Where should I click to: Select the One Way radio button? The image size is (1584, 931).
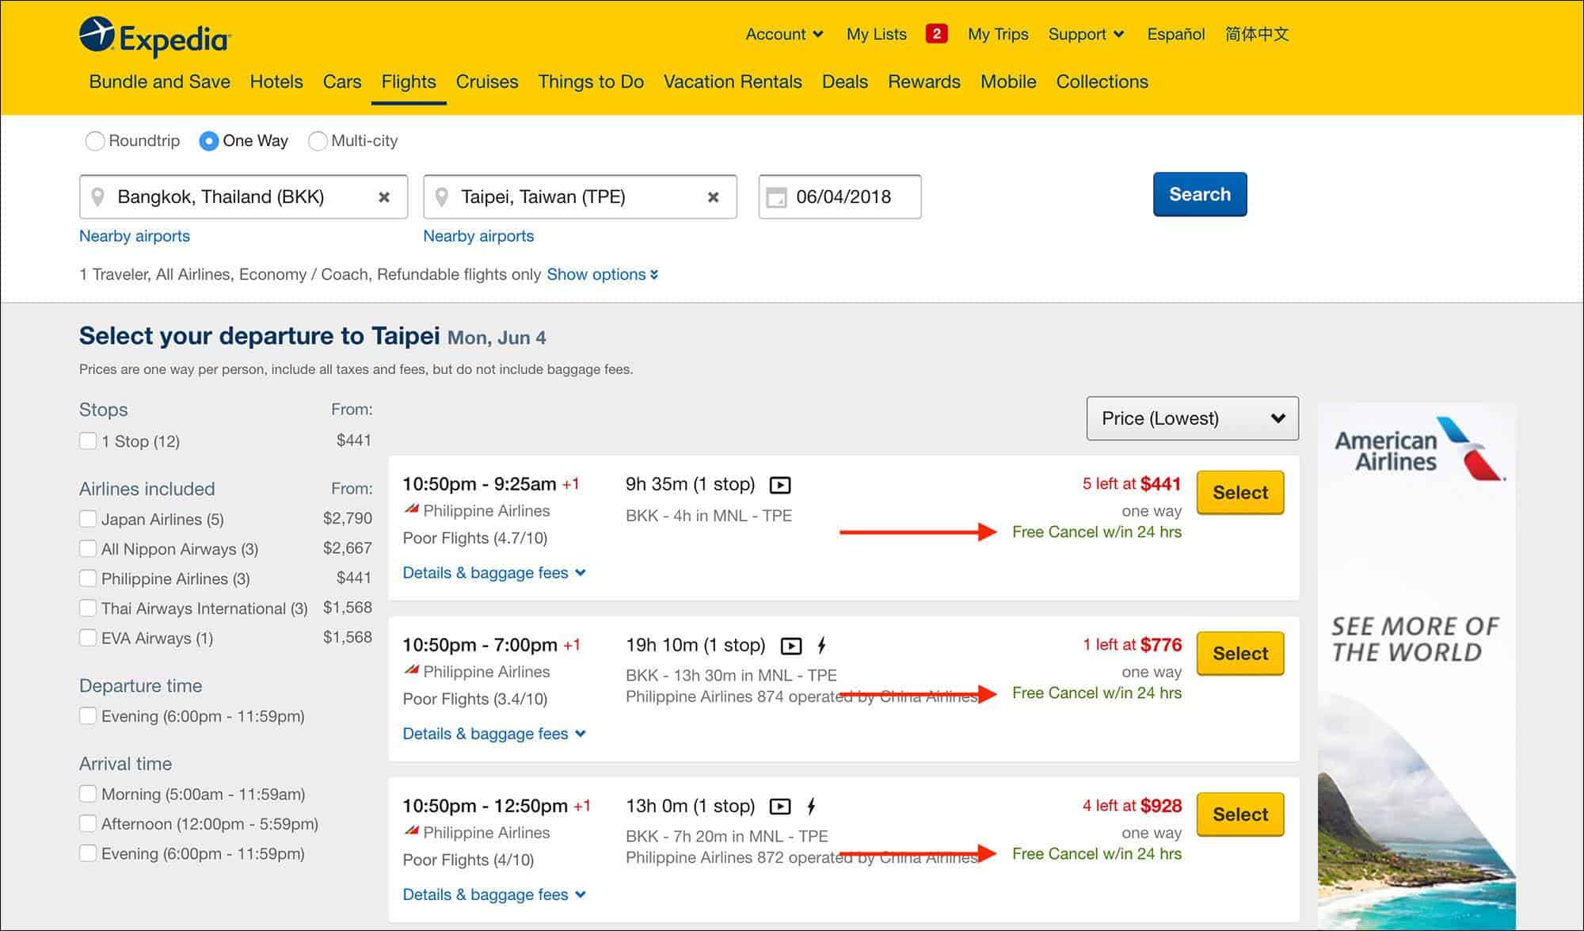pos(209,141)
